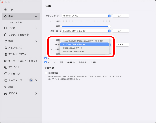Open the 一般 general settings gear icon

point(6,10)
